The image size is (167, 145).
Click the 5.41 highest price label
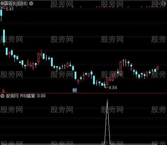(10, 9)
